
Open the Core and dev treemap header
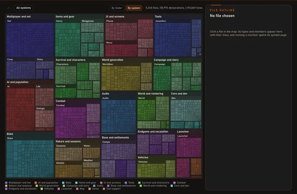[179, 93]
